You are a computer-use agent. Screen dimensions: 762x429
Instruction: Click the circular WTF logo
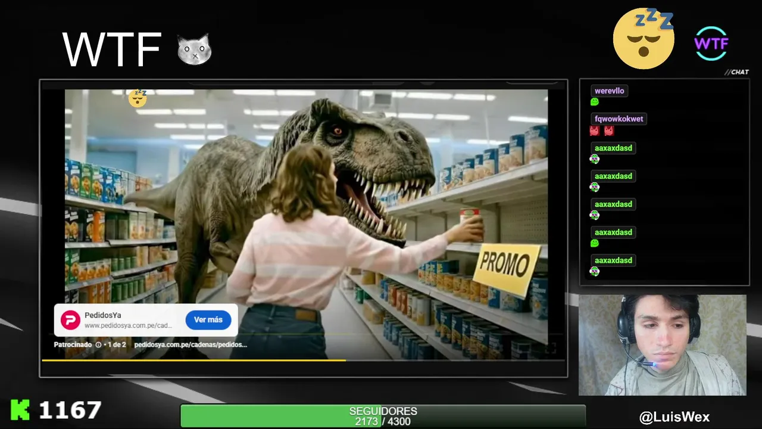click(x=711, y=43)
